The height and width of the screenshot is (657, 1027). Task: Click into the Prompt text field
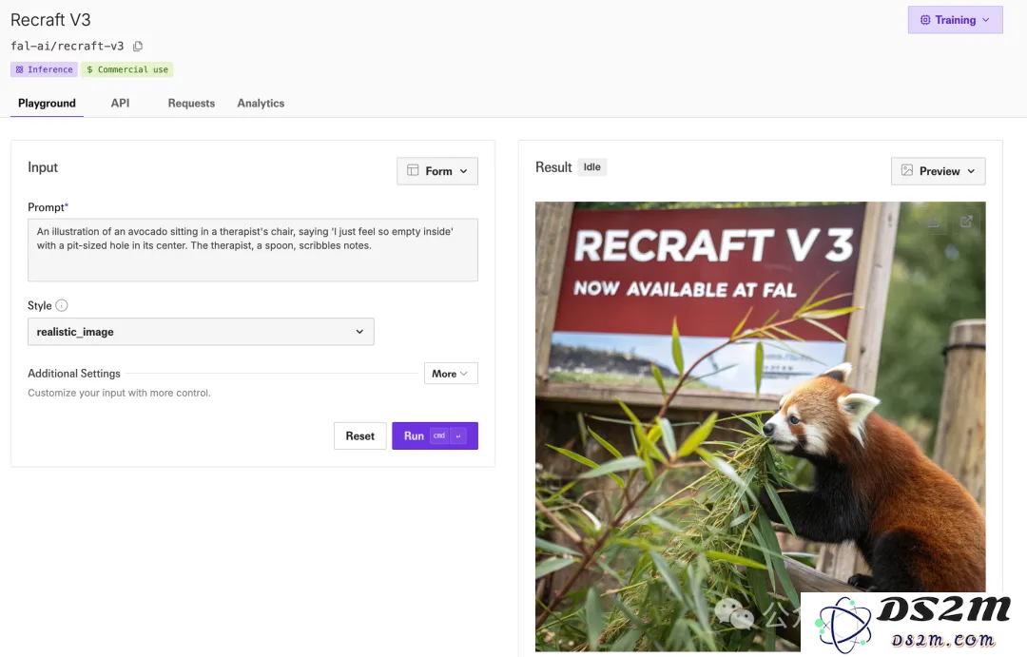coord(252,249)
